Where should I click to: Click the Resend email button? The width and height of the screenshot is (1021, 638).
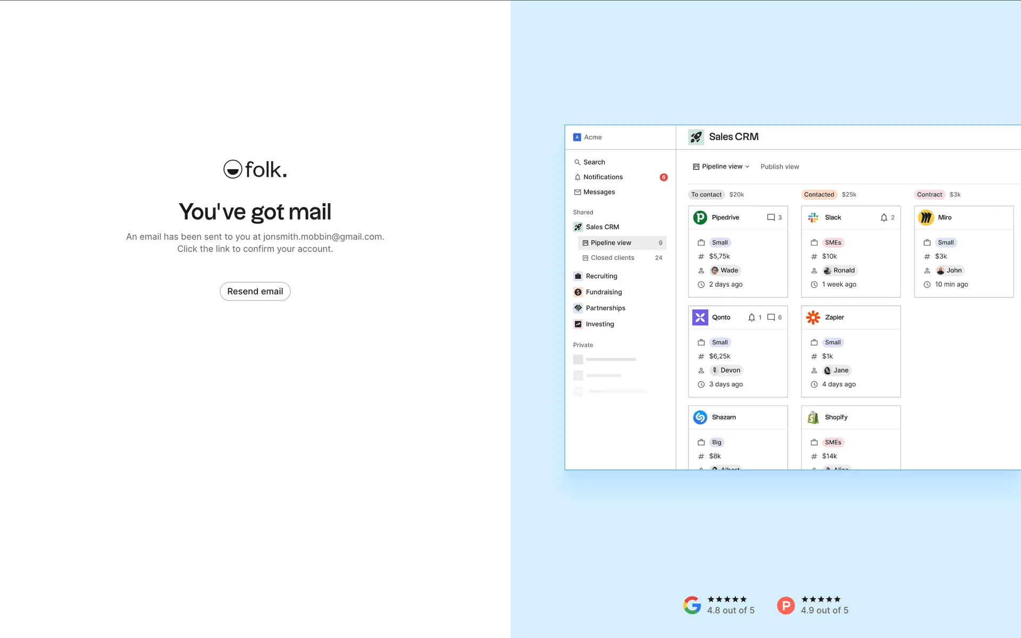pos(255,291)
